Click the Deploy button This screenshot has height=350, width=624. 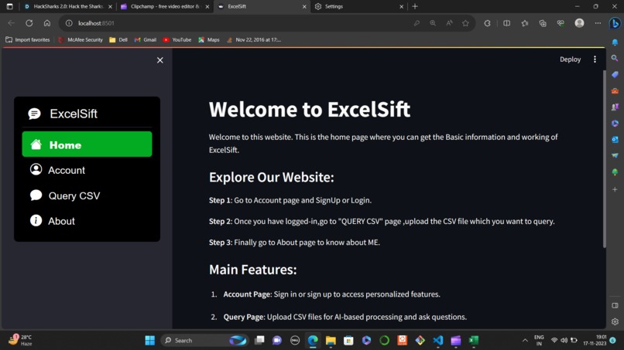tap(571, 59)
